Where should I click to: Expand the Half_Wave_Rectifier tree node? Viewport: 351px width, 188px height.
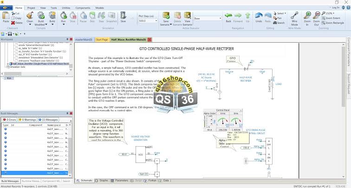7,64
